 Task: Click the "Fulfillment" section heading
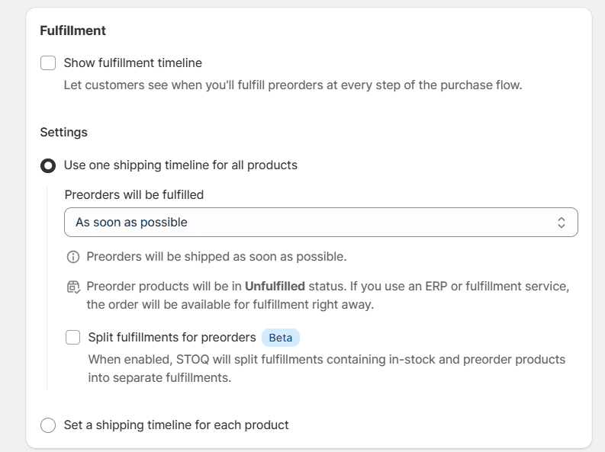point(73,31)
